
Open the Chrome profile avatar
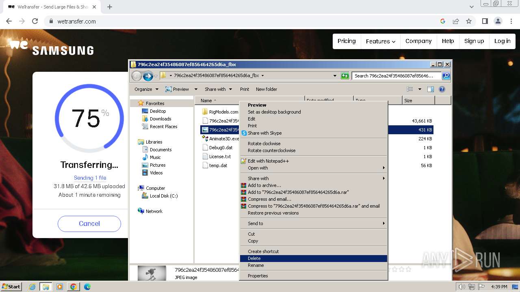tap(498, 21)
